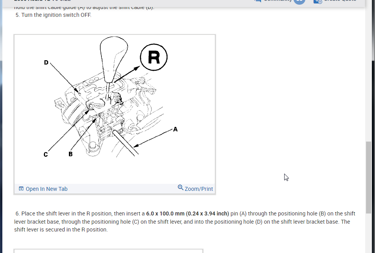Open the Zoom/Print link text
375x253 pixels.
pos(198,189)
